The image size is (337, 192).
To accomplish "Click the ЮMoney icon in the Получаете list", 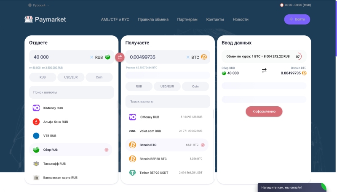I will coord(132,117).
